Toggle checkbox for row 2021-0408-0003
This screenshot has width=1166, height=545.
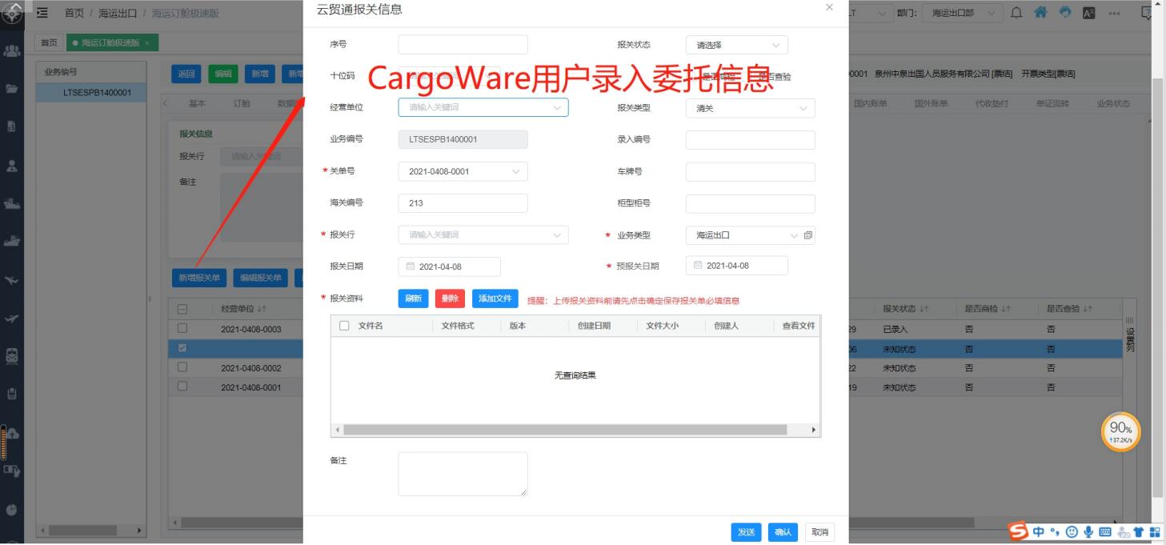[182, 329]
